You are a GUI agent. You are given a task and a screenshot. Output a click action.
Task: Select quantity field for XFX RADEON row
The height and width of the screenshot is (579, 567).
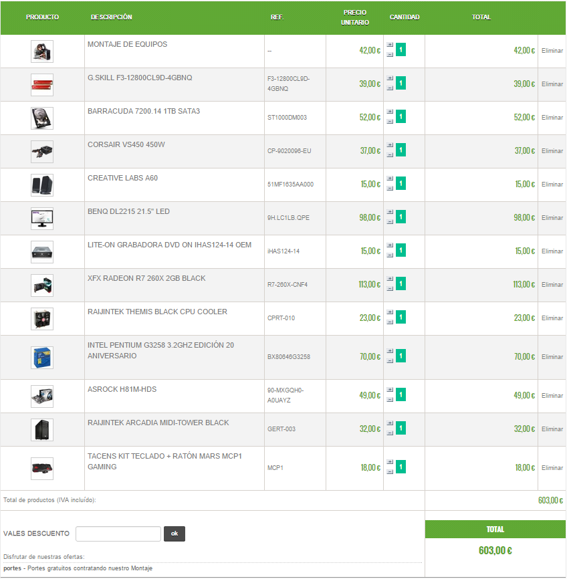[401, 283]
